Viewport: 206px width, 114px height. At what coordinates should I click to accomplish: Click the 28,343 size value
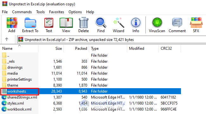(56, 91)
